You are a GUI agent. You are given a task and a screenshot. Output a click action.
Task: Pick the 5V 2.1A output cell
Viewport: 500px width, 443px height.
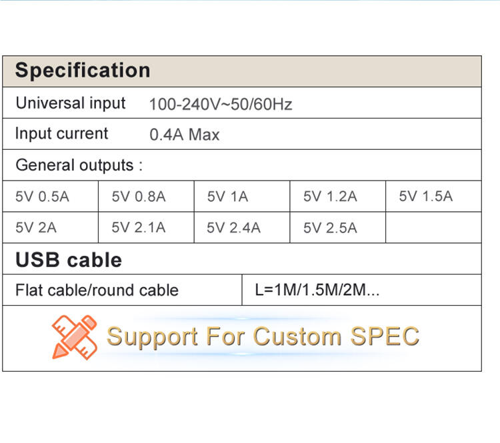pyautogui.click(x=147, y=228)
